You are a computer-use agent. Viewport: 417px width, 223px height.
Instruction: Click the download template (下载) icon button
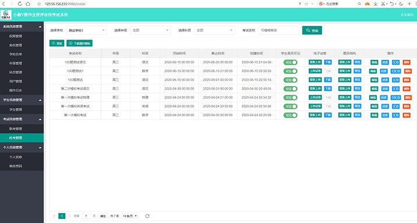pyautogui.click(x=79, y=43)
